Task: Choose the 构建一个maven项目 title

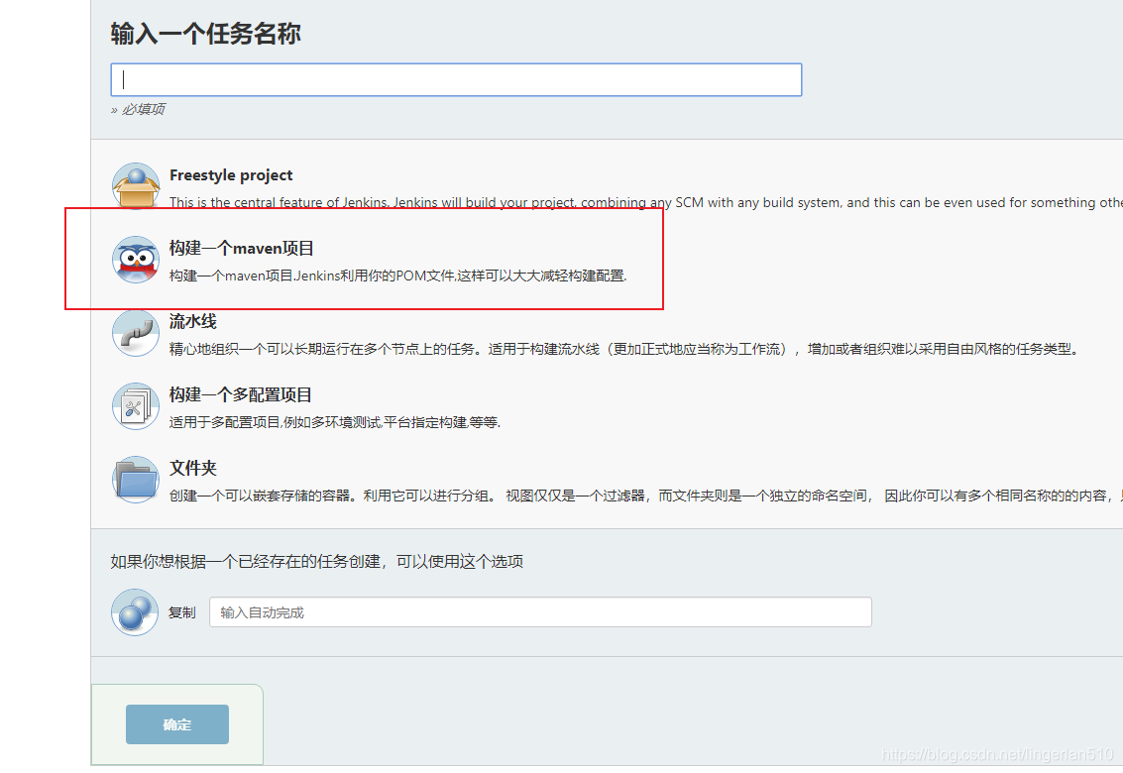Action: click(x=242, y=248)
